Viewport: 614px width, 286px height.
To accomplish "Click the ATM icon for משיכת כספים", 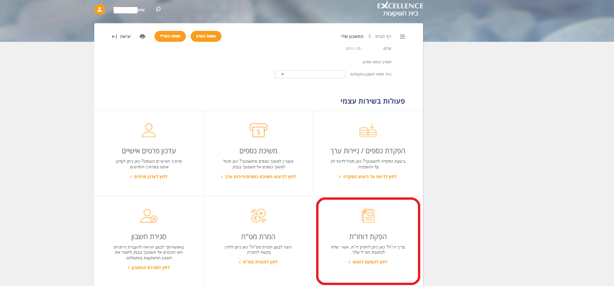I will [258, 130].
